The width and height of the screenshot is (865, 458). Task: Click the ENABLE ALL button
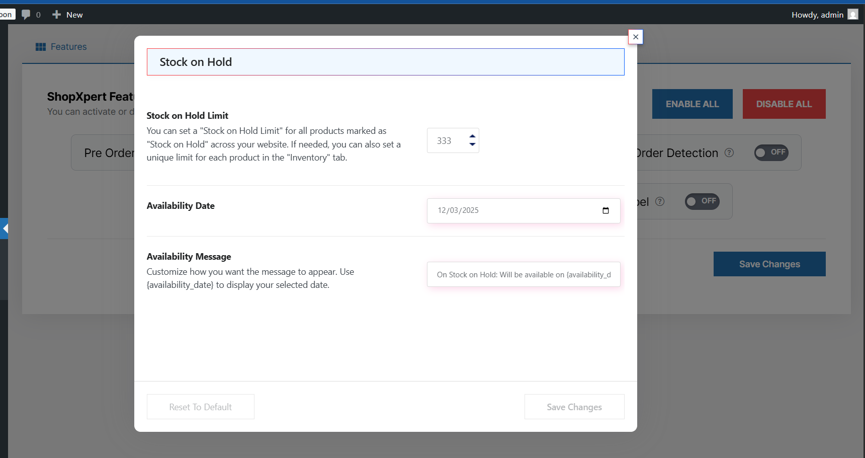tap(692, 104)
